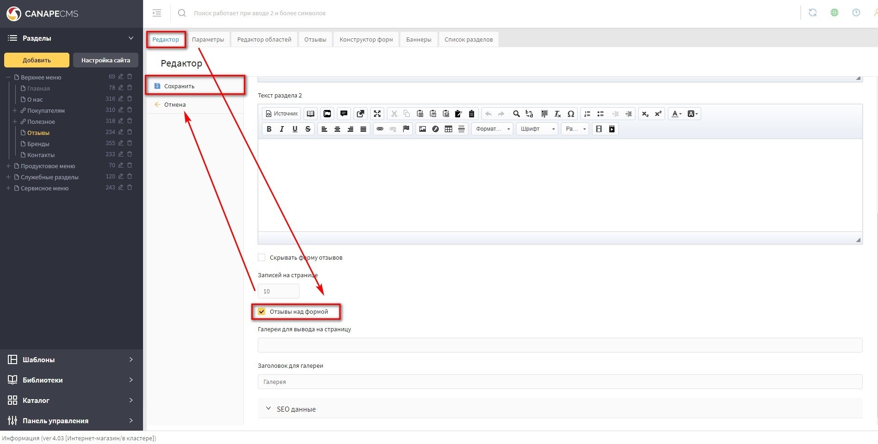Screen dimensions: 878x444
Task: Click the numbered list icon
Action: pyautogui.click(x=587, y=114)
